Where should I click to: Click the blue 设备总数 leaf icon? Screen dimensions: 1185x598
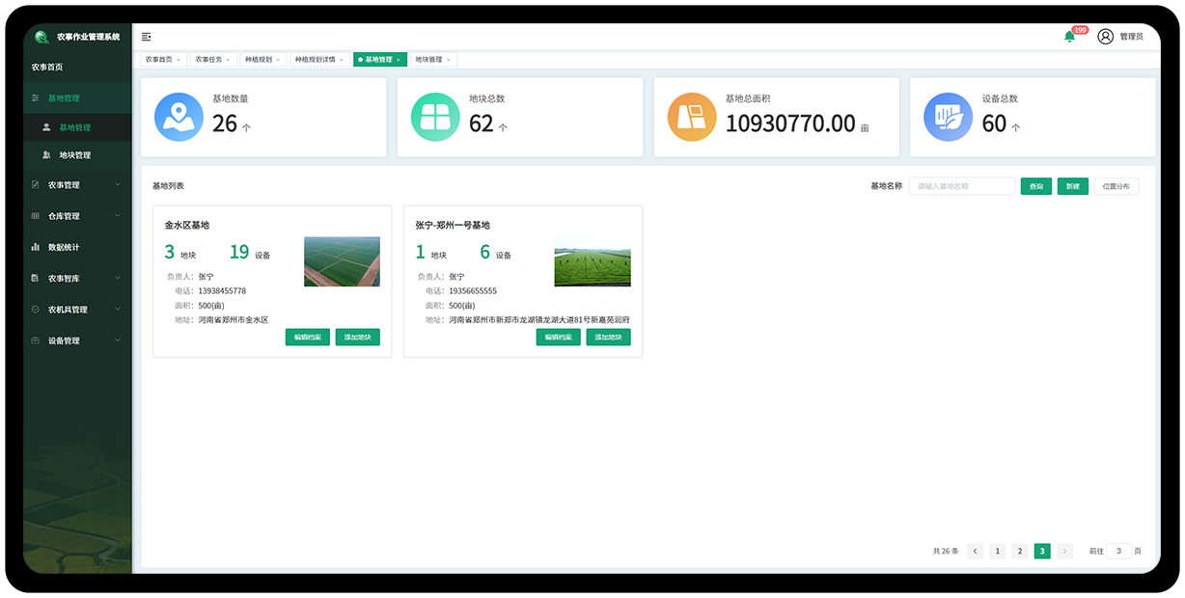tap(948, 117)
